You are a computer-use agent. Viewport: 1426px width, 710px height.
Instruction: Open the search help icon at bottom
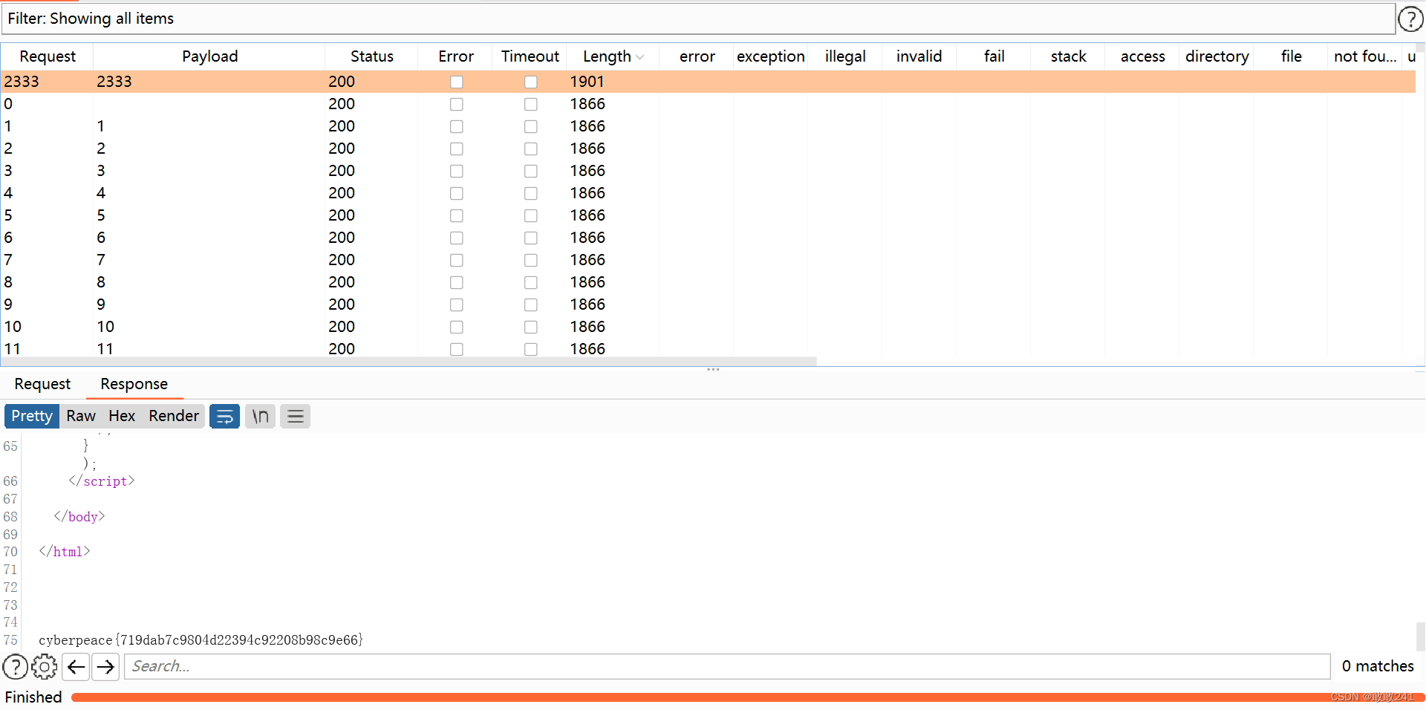[x=16, y=667]
